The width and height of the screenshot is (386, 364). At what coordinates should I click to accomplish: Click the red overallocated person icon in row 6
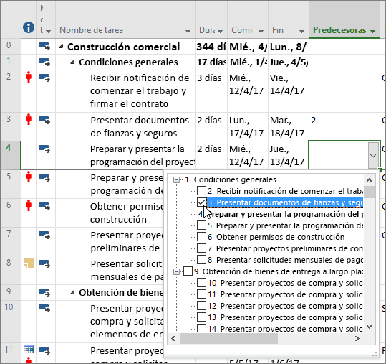click(x=29, y=205)
